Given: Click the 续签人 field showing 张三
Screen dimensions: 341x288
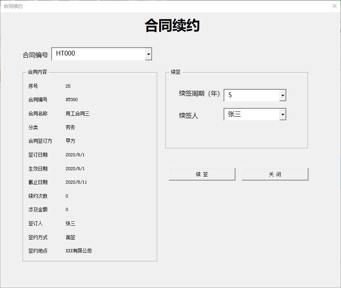Looking at the screenshot, I should [x=252, y=114].
